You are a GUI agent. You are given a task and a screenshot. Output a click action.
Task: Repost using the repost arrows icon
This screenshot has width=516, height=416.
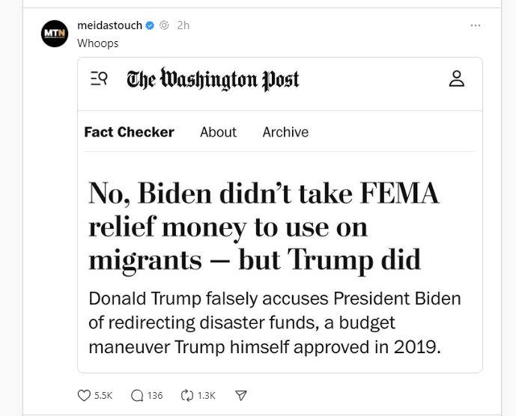pos(188,395)
